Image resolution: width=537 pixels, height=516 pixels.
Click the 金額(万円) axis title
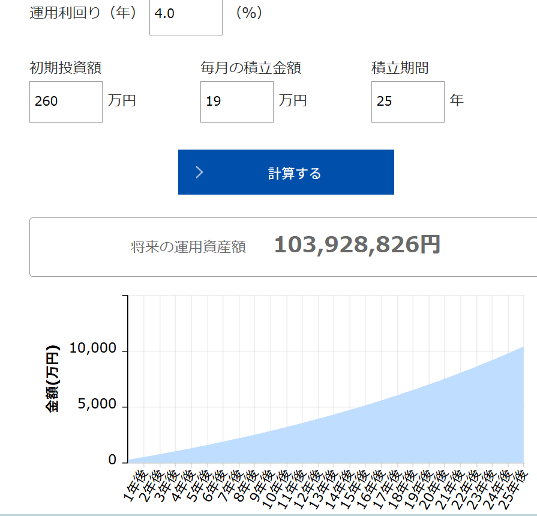point(53,378)
